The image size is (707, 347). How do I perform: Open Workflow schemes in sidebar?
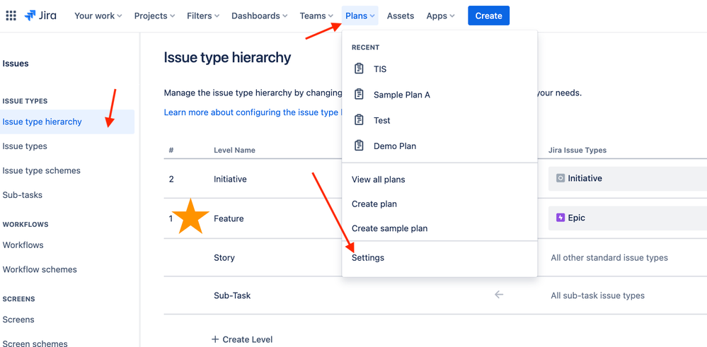(x=40, y=269)
